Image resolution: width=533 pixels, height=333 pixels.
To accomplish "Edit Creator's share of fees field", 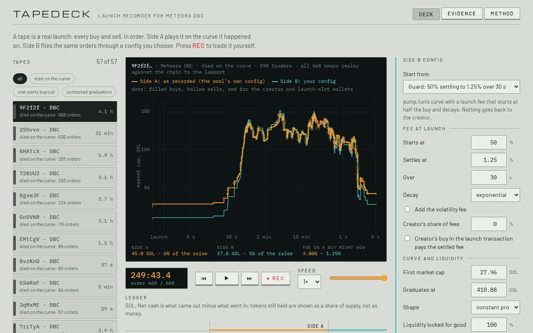I will (x=489, y=224).
